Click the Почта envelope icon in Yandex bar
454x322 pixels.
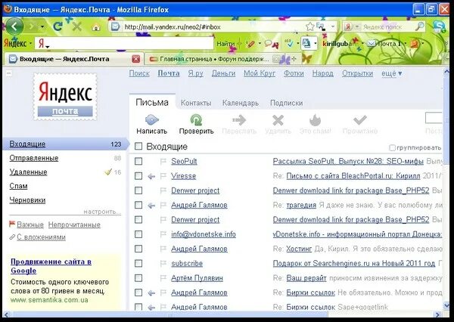(372, 44)
